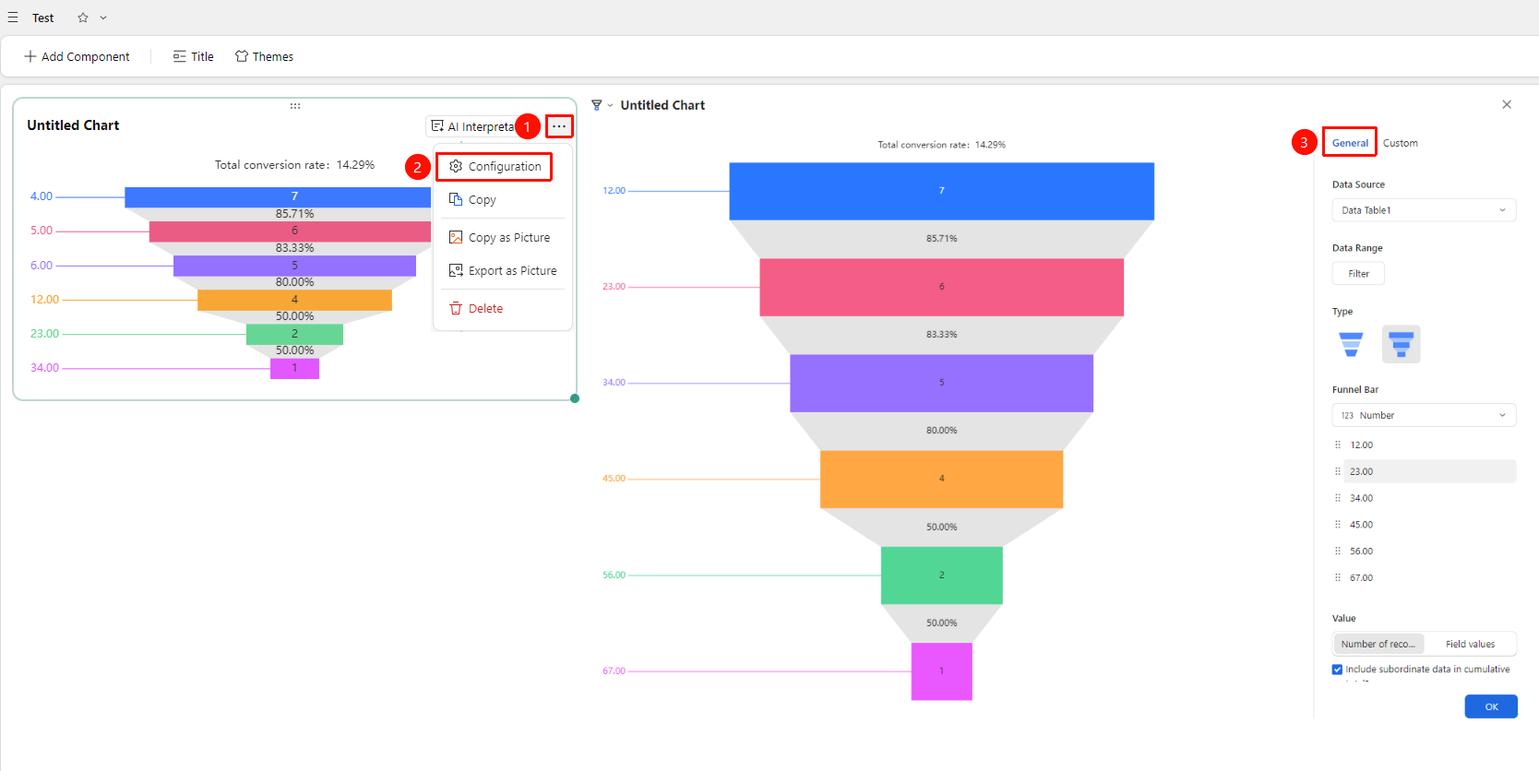Viewport: 1539px width, 771px height.
Task: Open the Data Source dropdown
Action: (x=1424, y=210)
